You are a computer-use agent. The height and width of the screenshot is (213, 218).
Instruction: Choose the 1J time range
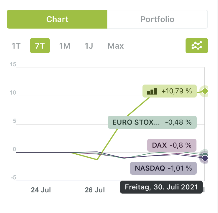coord(89,46)
